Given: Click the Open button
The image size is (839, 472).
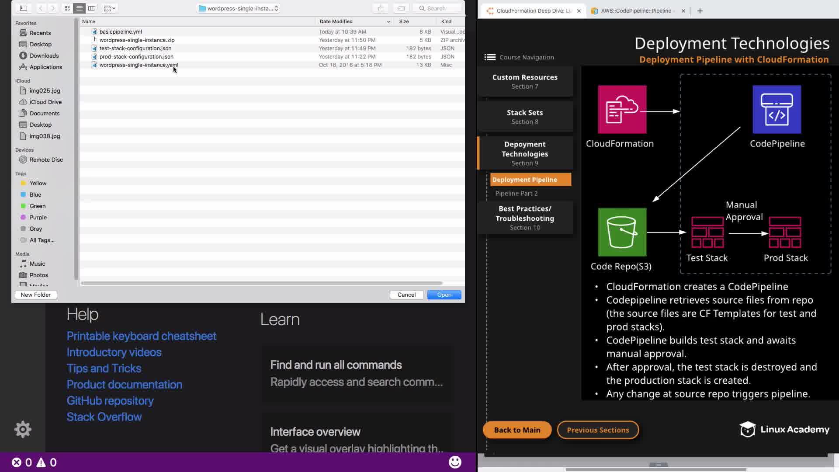Looking at the screenshot, I should pyautogui.click(x=444, y=295).
